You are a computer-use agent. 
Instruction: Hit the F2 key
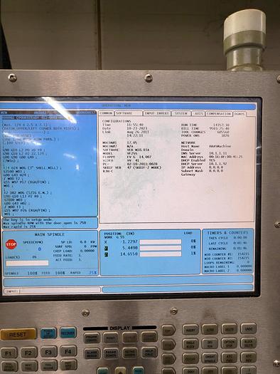pos(29,353)
